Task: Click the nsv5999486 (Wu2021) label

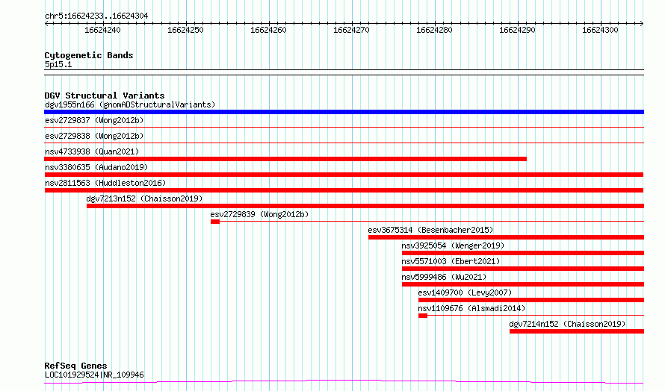Action: click(x=444, y=277)
